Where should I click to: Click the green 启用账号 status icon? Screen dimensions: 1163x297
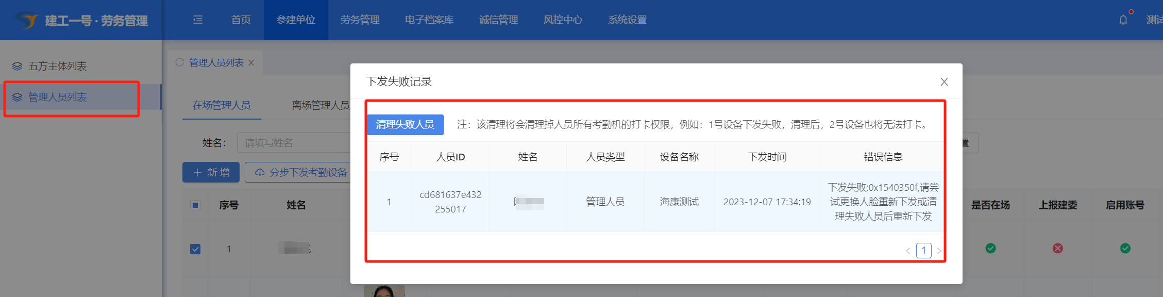pyautogui.click(x=1125, y=249)
